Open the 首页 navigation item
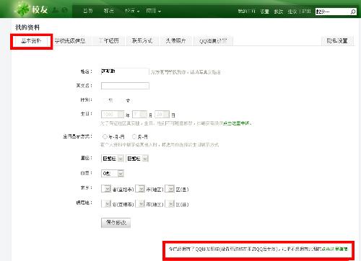The image size is (361, 261). click(88, 11)
